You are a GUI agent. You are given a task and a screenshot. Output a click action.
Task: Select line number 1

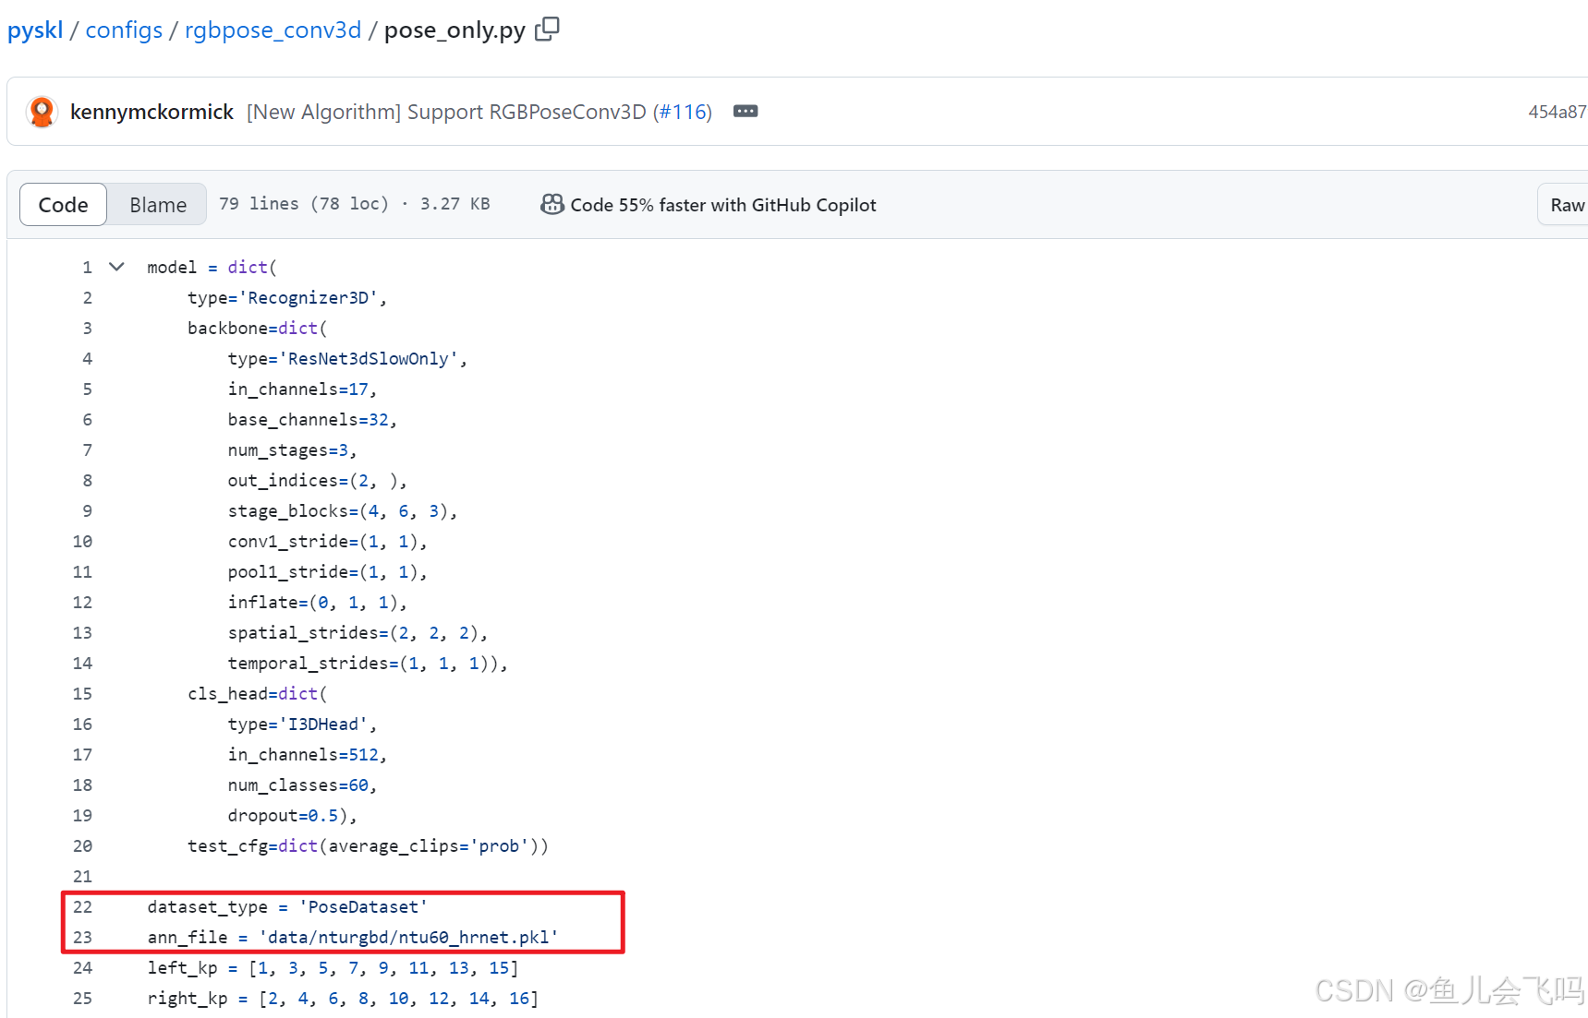click(87, 266)
